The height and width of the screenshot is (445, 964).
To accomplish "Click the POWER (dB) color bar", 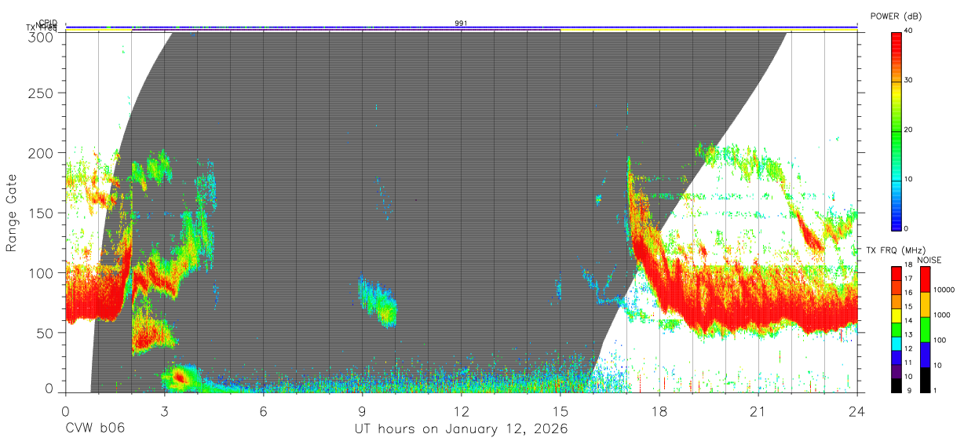I will coord(896,130).
